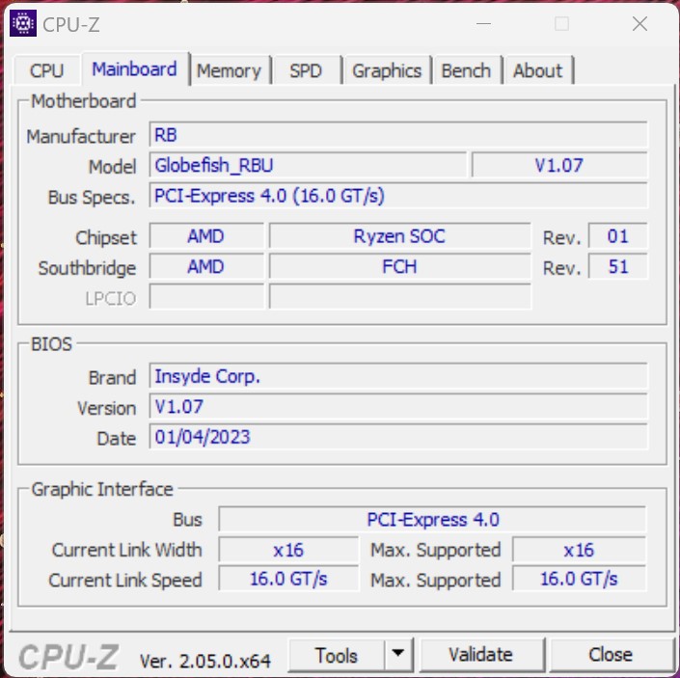The image size is (680, 678).
Task: Switch to the CPU tab
Action: tap(47, 70)
